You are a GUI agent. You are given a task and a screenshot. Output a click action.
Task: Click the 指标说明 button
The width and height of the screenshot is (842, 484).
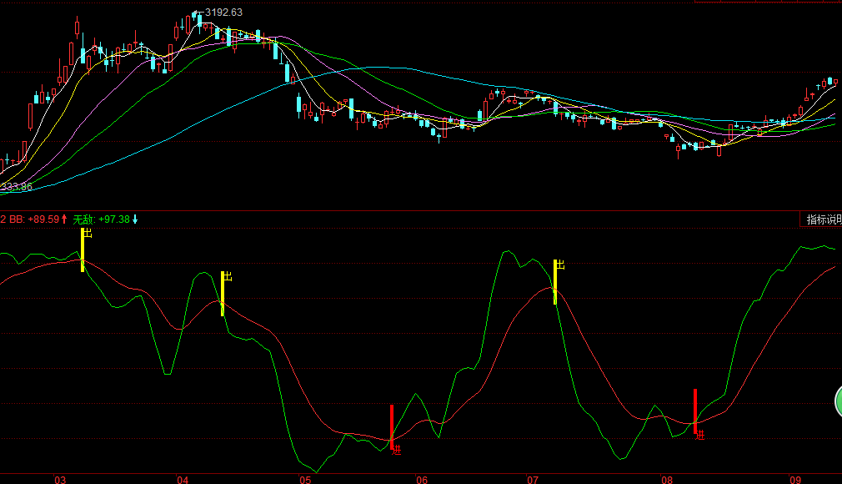point(822,219)
